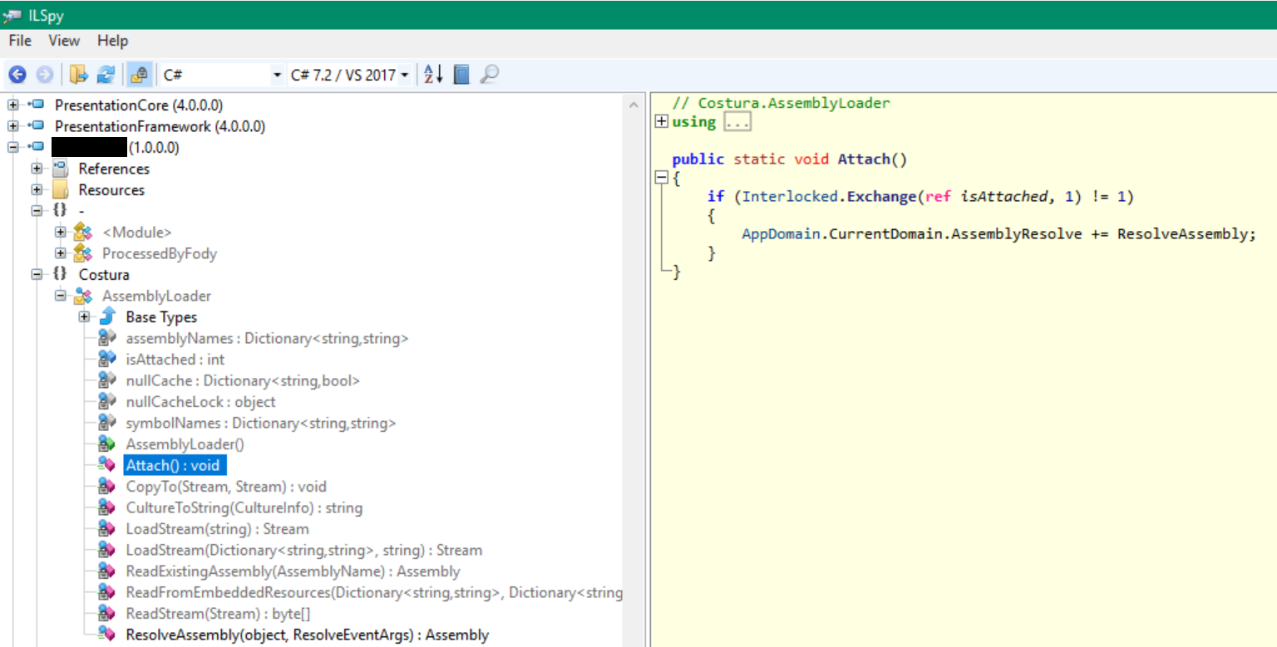Select the <Module> class entry
Screen dimensions: 1277x647
click(x=136, y=233)
